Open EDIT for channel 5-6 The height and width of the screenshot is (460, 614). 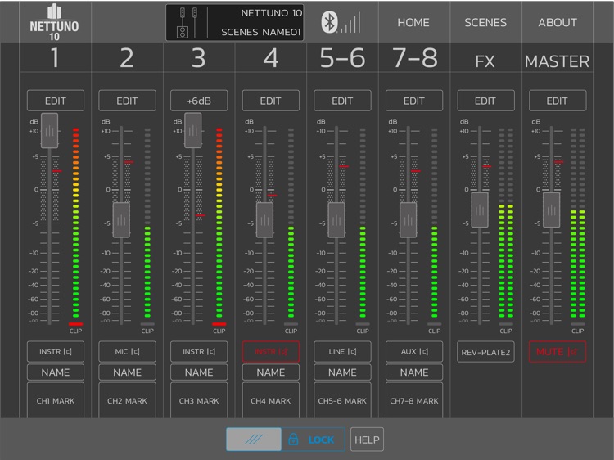click(x=342, y=101)
